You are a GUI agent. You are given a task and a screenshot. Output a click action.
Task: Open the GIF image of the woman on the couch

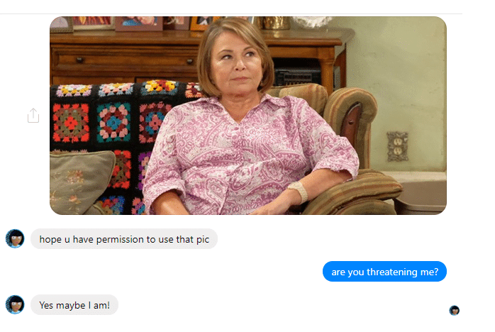247,116
